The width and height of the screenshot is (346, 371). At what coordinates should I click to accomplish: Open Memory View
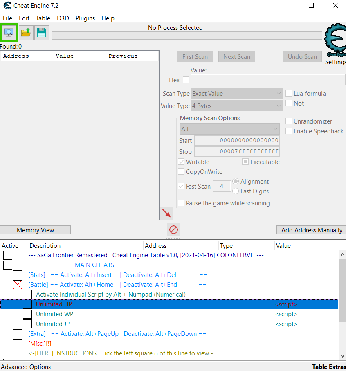[35, 230]
